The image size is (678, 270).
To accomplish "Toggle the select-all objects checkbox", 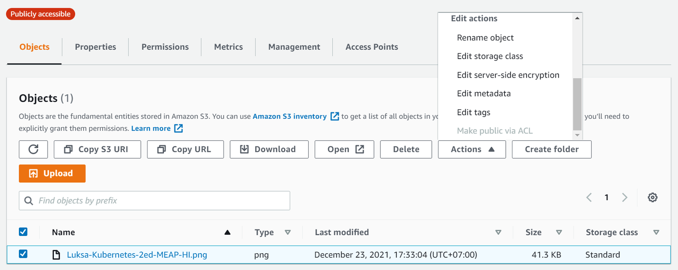I will 23,232.
